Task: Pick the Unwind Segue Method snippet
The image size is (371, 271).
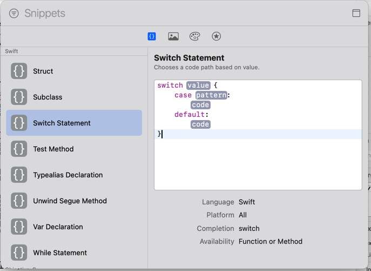Action: click(70, 201)
